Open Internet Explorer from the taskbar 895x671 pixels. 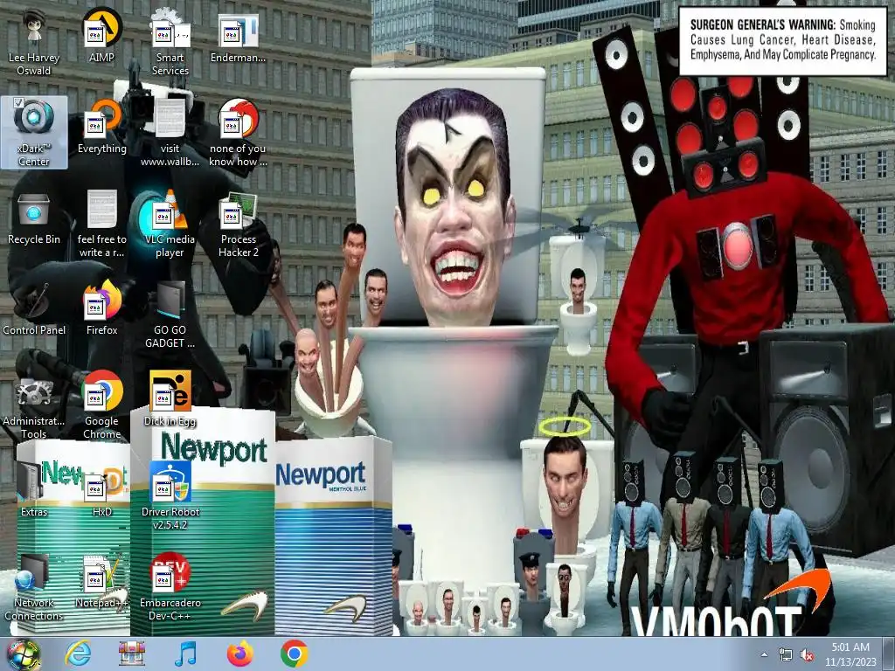(78, 654)
